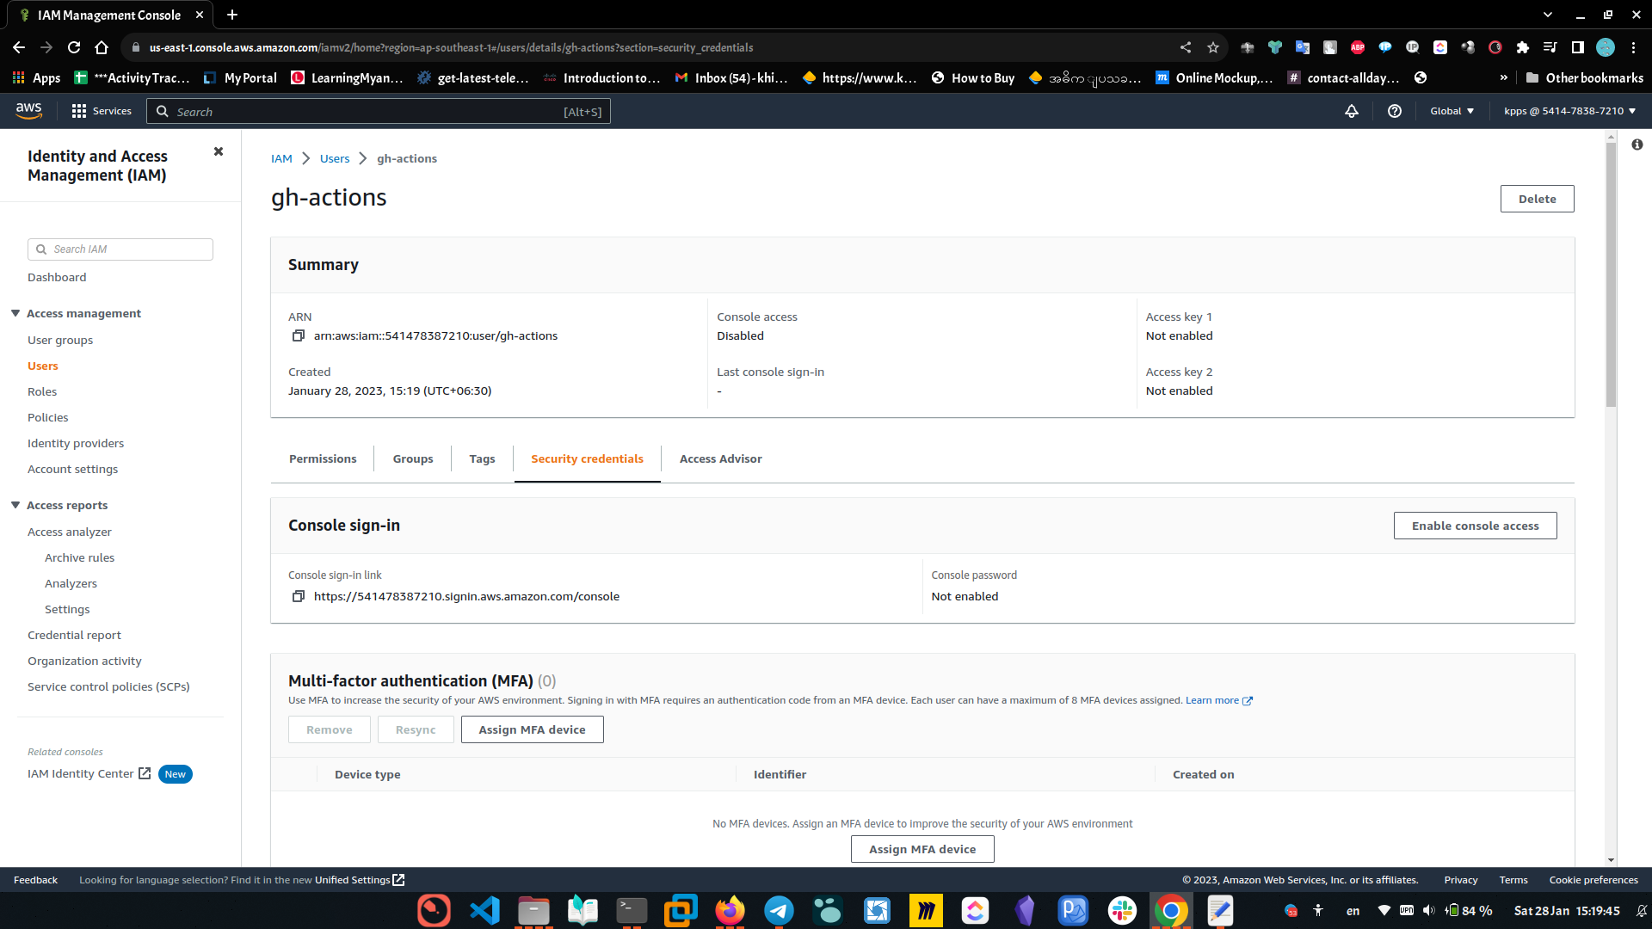Show more bookmarks with the chevron
Screen dimensions: 1652x929
coord(1504,77)
